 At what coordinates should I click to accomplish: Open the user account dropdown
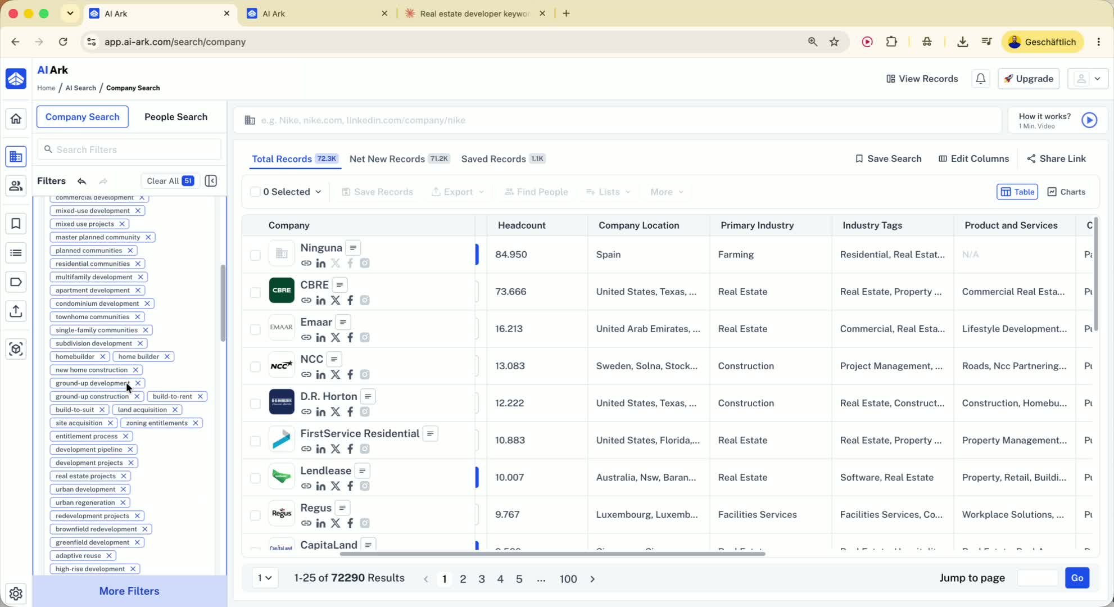1088,79
